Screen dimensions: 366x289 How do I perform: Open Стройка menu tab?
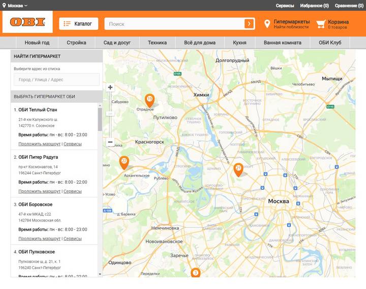click(77, 43)
